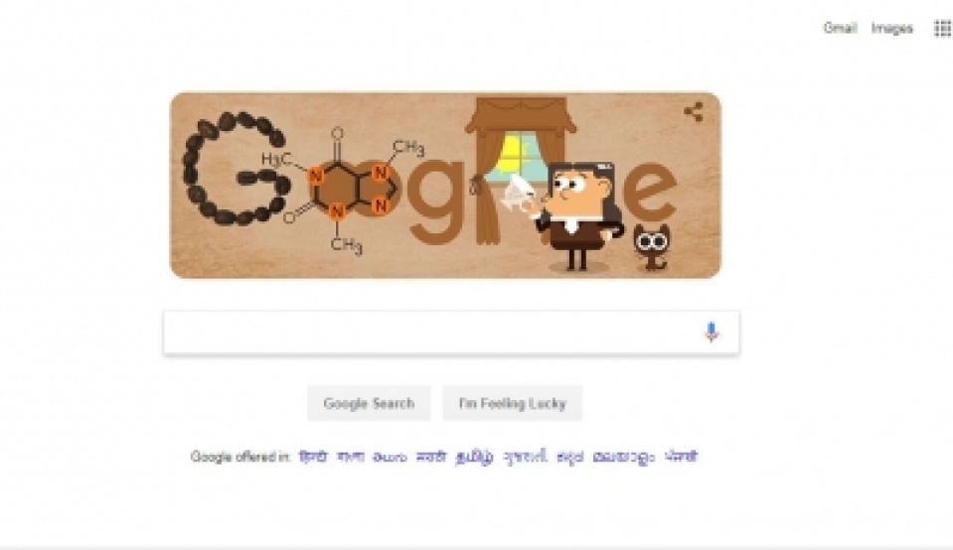Switch Google to Tamil language link
The image size is (953, 550).
(x=474, y=457)
